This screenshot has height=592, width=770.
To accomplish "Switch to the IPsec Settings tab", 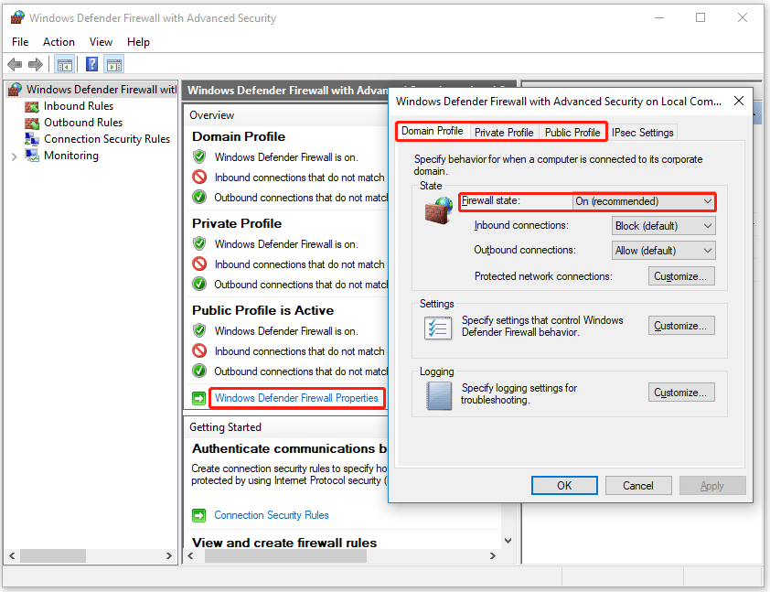I will pyautogui.click(x=642, y=133).
